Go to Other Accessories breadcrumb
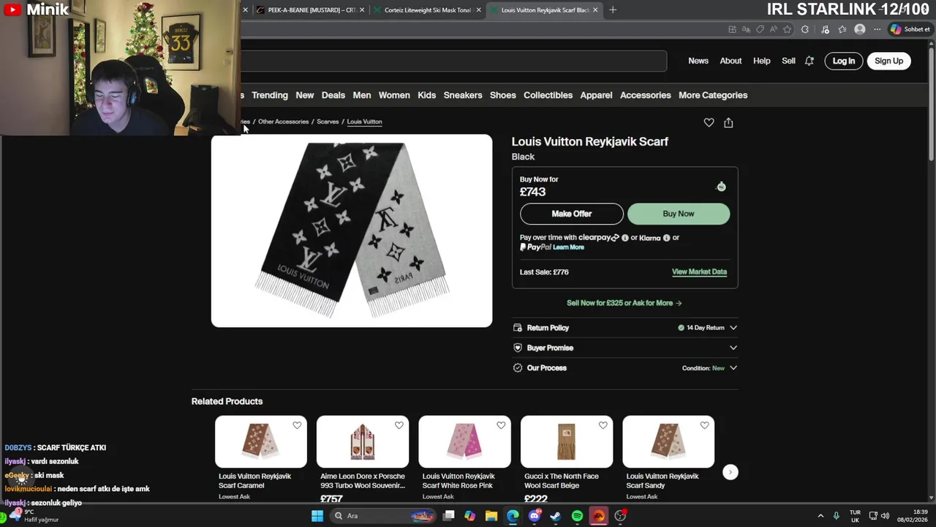936x527 pixels. [x=283, y=122]
